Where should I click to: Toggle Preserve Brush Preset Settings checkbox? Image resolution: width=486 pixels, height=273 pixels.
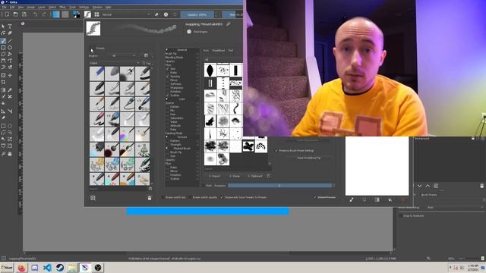pos(276,150)
